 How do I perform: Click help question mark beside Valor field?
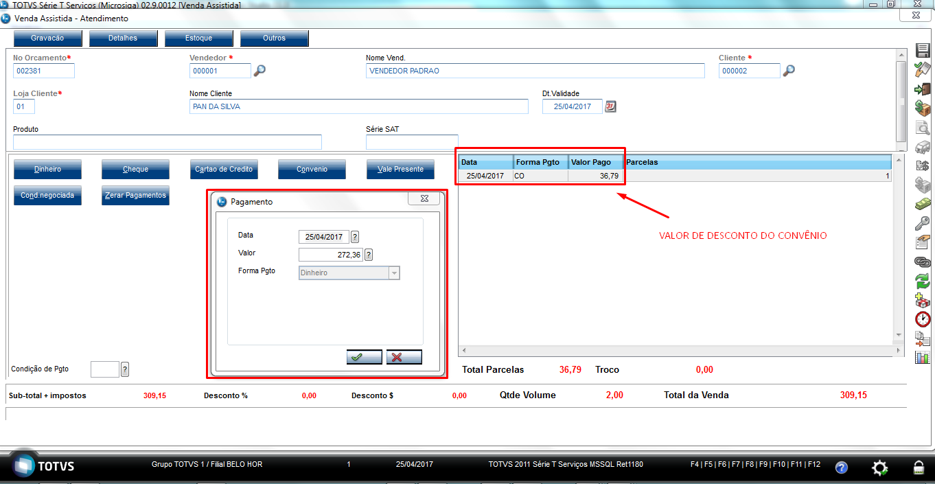tap(369, 255)
